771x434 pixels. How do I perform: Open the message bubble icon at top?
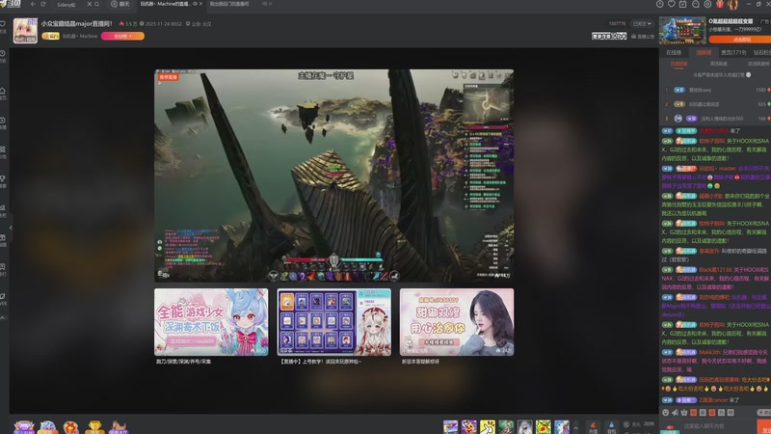(x=695, y=4)
